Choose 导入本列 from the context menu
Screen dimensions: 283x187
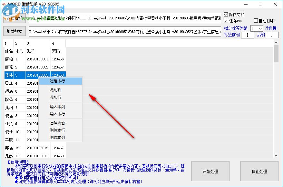(x=57, y=107)
